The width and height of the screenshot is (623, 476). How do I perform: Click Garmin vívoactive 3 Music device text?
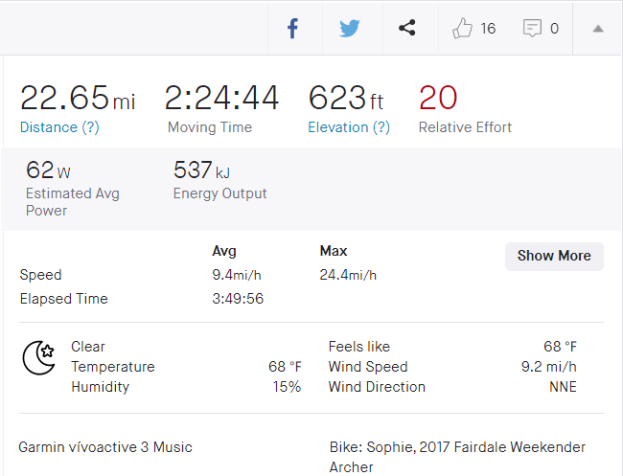pos(105,447)
